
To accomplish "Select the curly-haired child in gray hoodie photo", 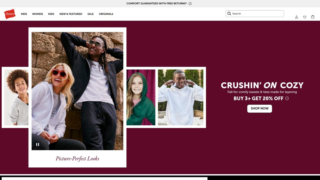I will (x=16, y=97).
